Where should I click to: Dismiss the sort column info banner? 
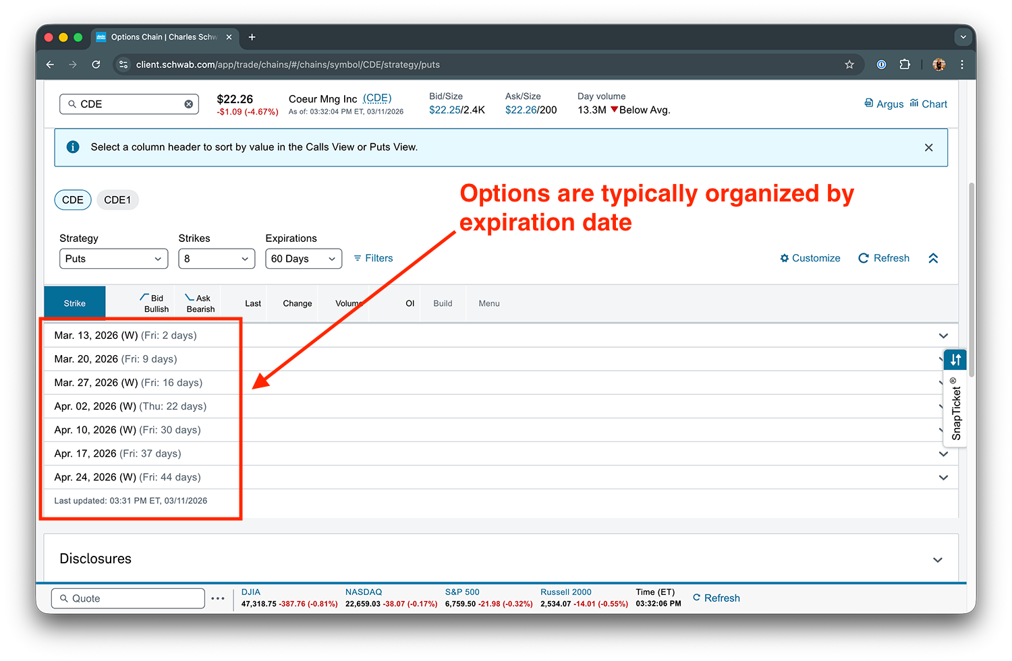click(x=928, y=148)
